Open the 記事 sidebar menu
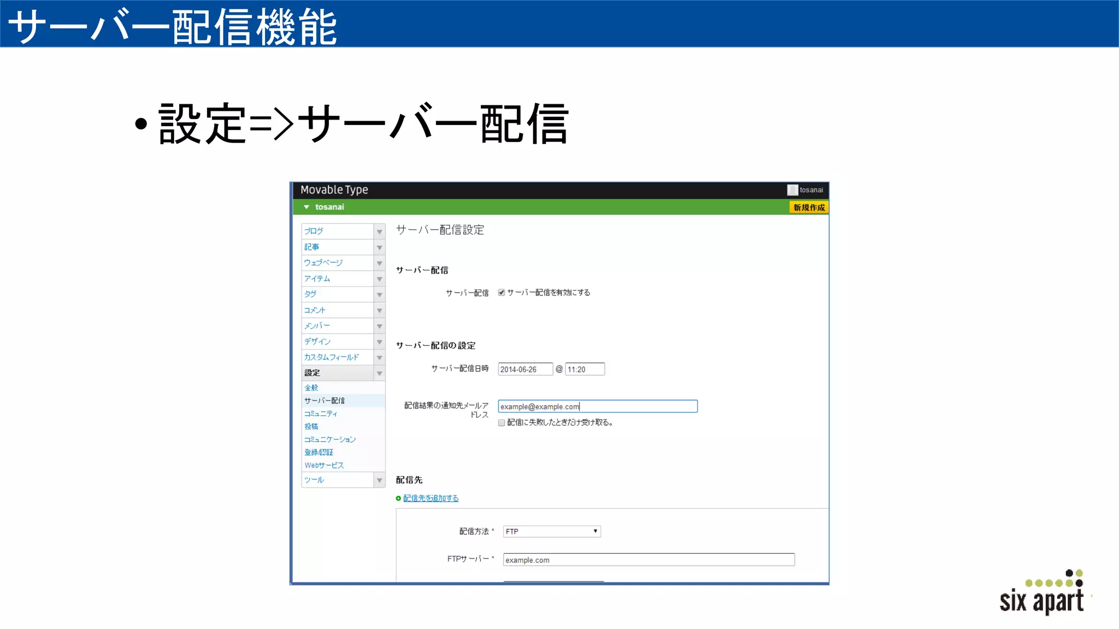The image size is (1119, 629). [x=338, y=247]
